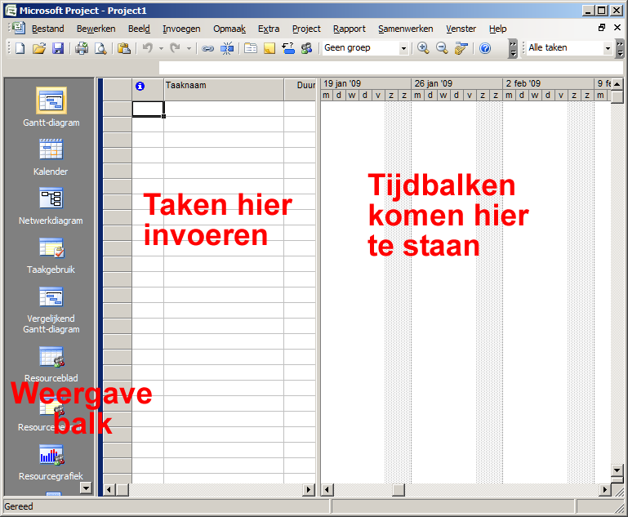Click the publish changes icon with question mark

click(x=288, y=48)
